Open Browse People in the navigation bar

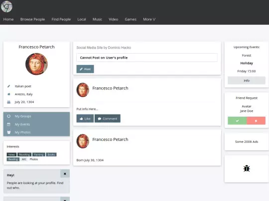[x=32, y=19]
